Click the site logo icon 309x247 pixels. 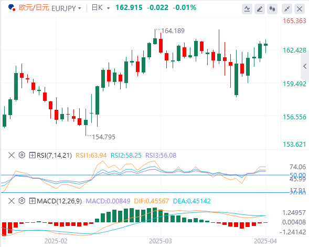[12, 7]
